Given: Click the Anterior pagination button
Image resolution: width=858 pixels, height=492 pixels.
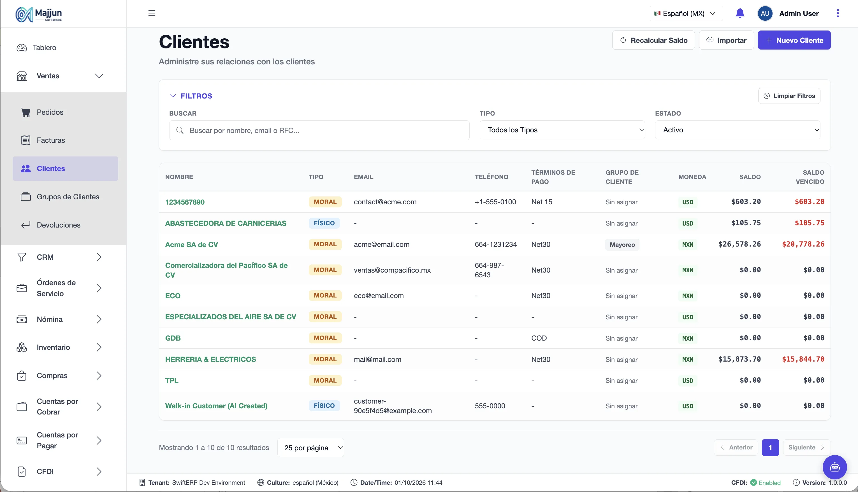Looking at the screenshot, I should point(736,448).
